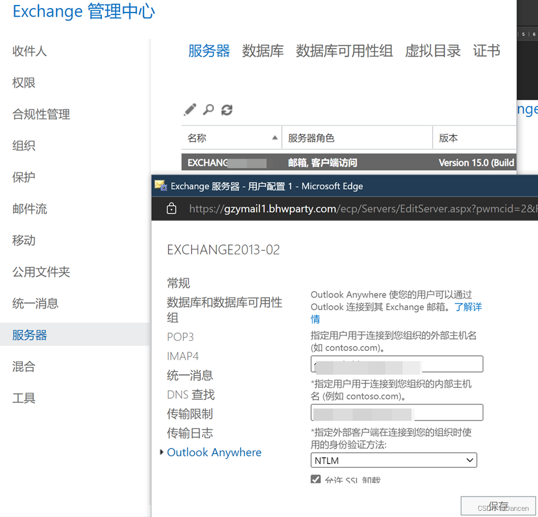Sort the table by the 名称 column arrow

pos(274,138)
